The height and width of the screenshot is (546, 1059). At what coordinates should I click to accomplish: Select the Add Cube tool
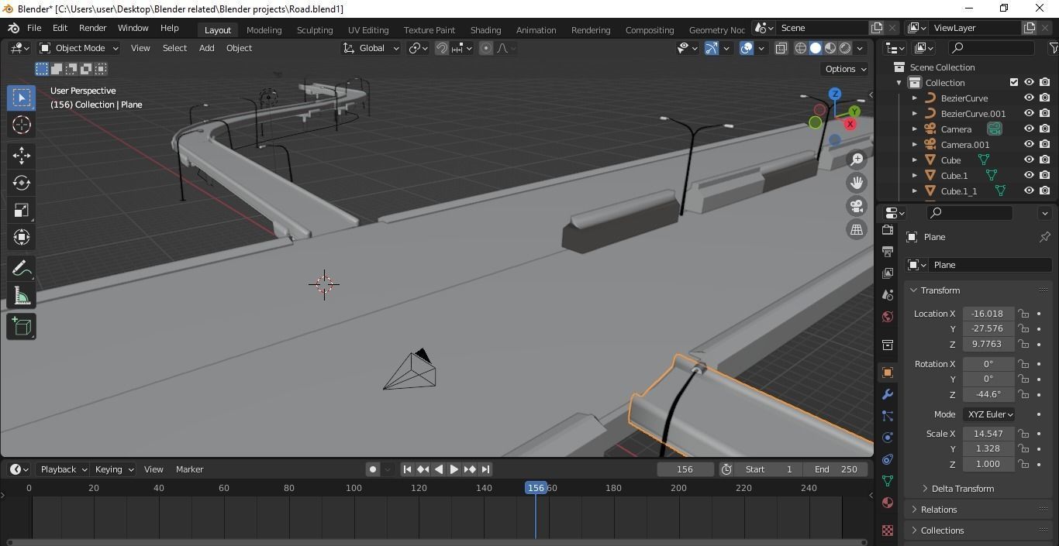(22, 327)
